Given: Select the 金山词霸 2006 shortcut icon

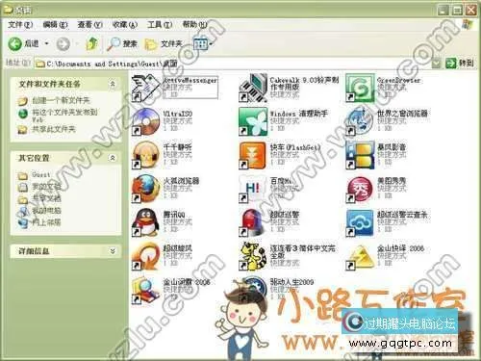Looking at the screenshot, I should pos(145,291).
